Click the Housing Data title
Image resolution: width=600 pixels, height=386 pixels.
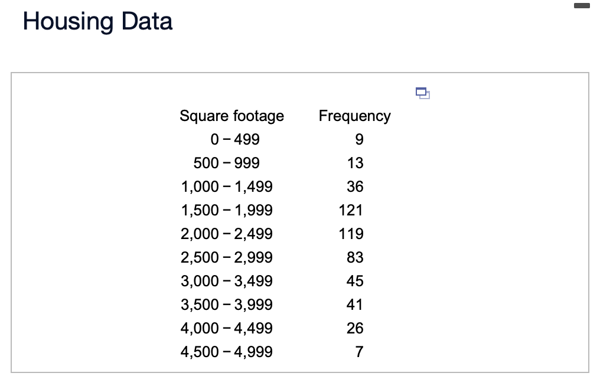(97, 21)
